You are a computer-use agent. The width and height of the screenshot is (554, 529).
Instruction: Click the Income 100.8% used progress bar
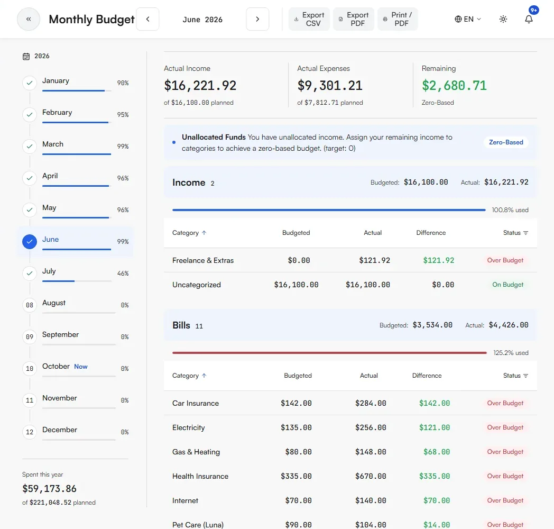pyautogui.click(x=329, y=210)
